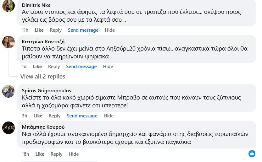Hide Dimitris Nks comment
The height and width of the screenshot is (162, 262).
(x=110, y=30)
